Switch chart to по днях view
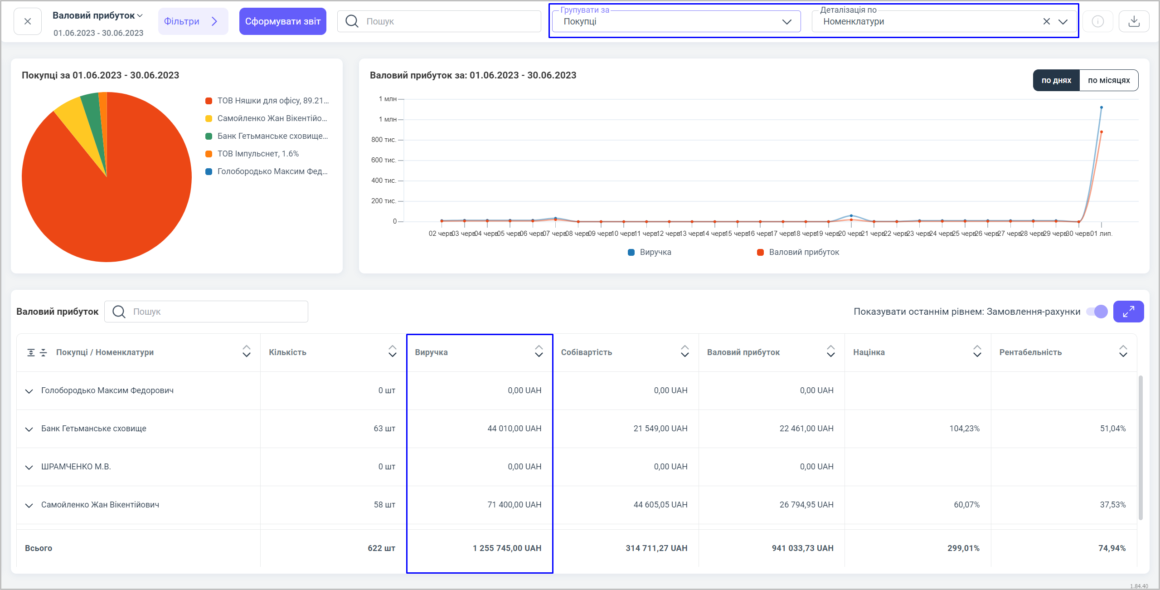This screenshot has width=1160, height=590. point(1056,80)
